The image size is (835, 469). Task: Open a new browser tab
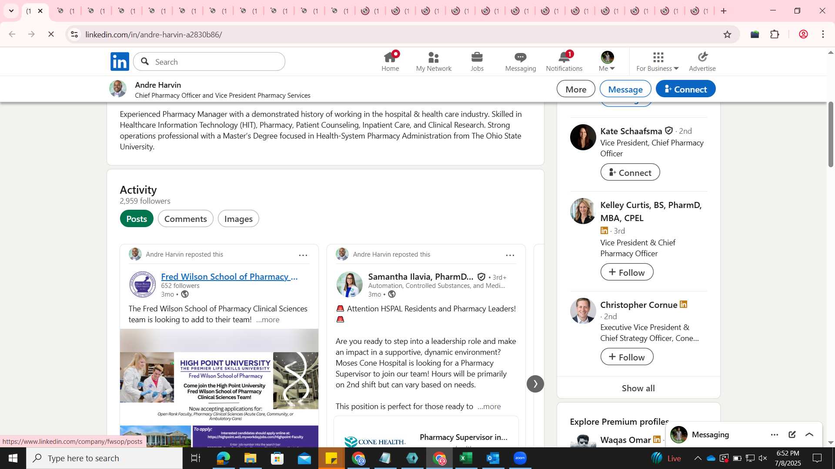coord(724,11)
